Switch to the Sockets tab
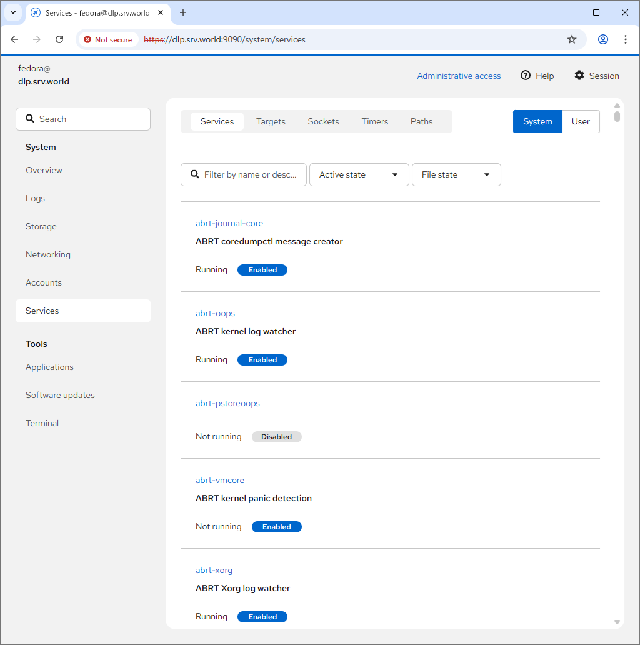This screenshot has height=645, width=640. point(323,121)
